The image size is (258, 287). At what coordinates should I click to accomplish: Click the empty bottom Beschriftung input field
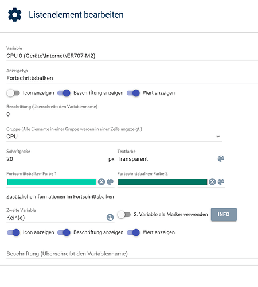tap(132, 254)
